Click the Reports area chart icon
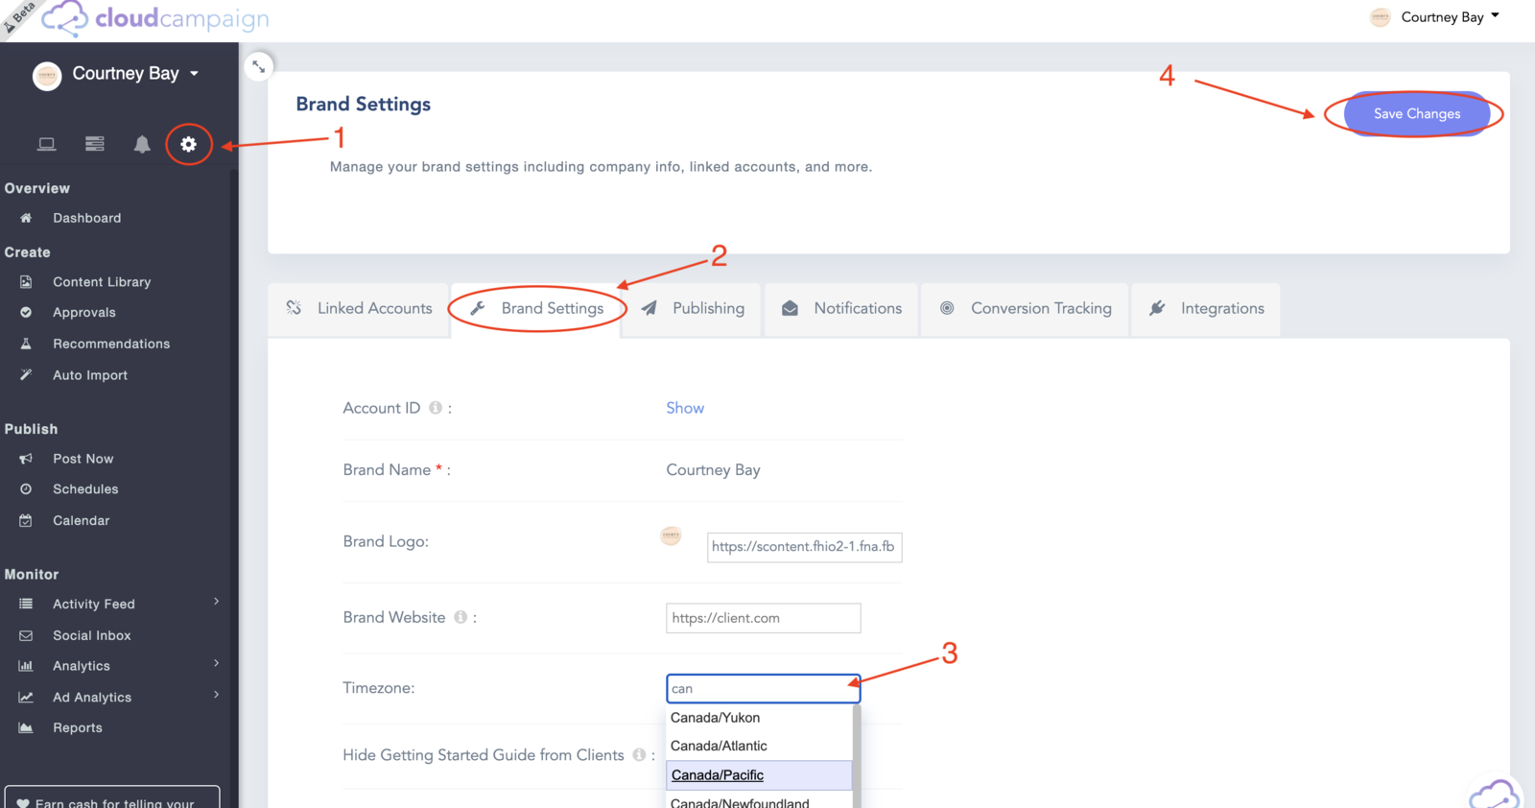Viewport: 1535px width, 808px height. pos(26,727)
